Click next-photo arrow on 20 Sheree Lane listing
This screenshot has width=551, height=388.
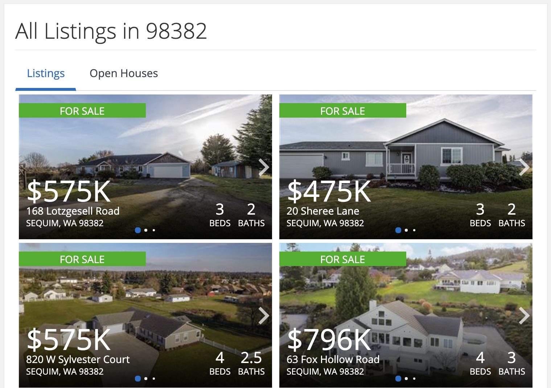pos(524,167)
